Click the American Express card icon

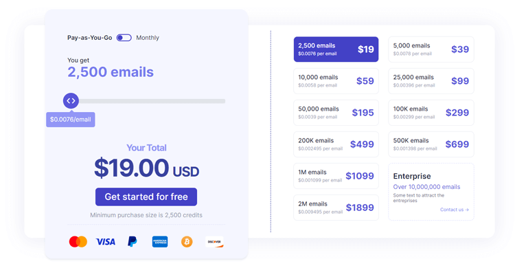click(160, 242)
